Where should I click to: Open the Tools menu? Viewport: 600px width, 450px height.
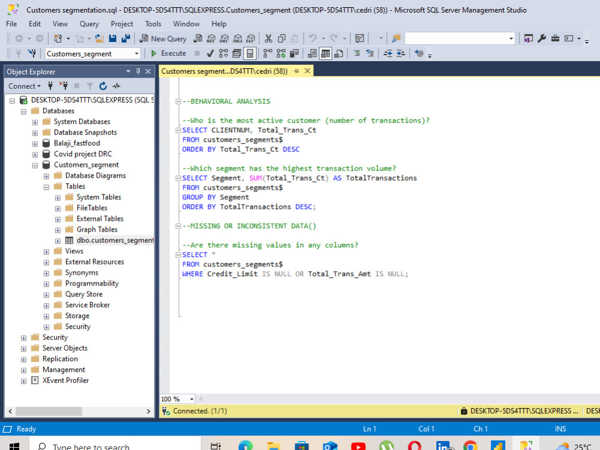[153, 24]
